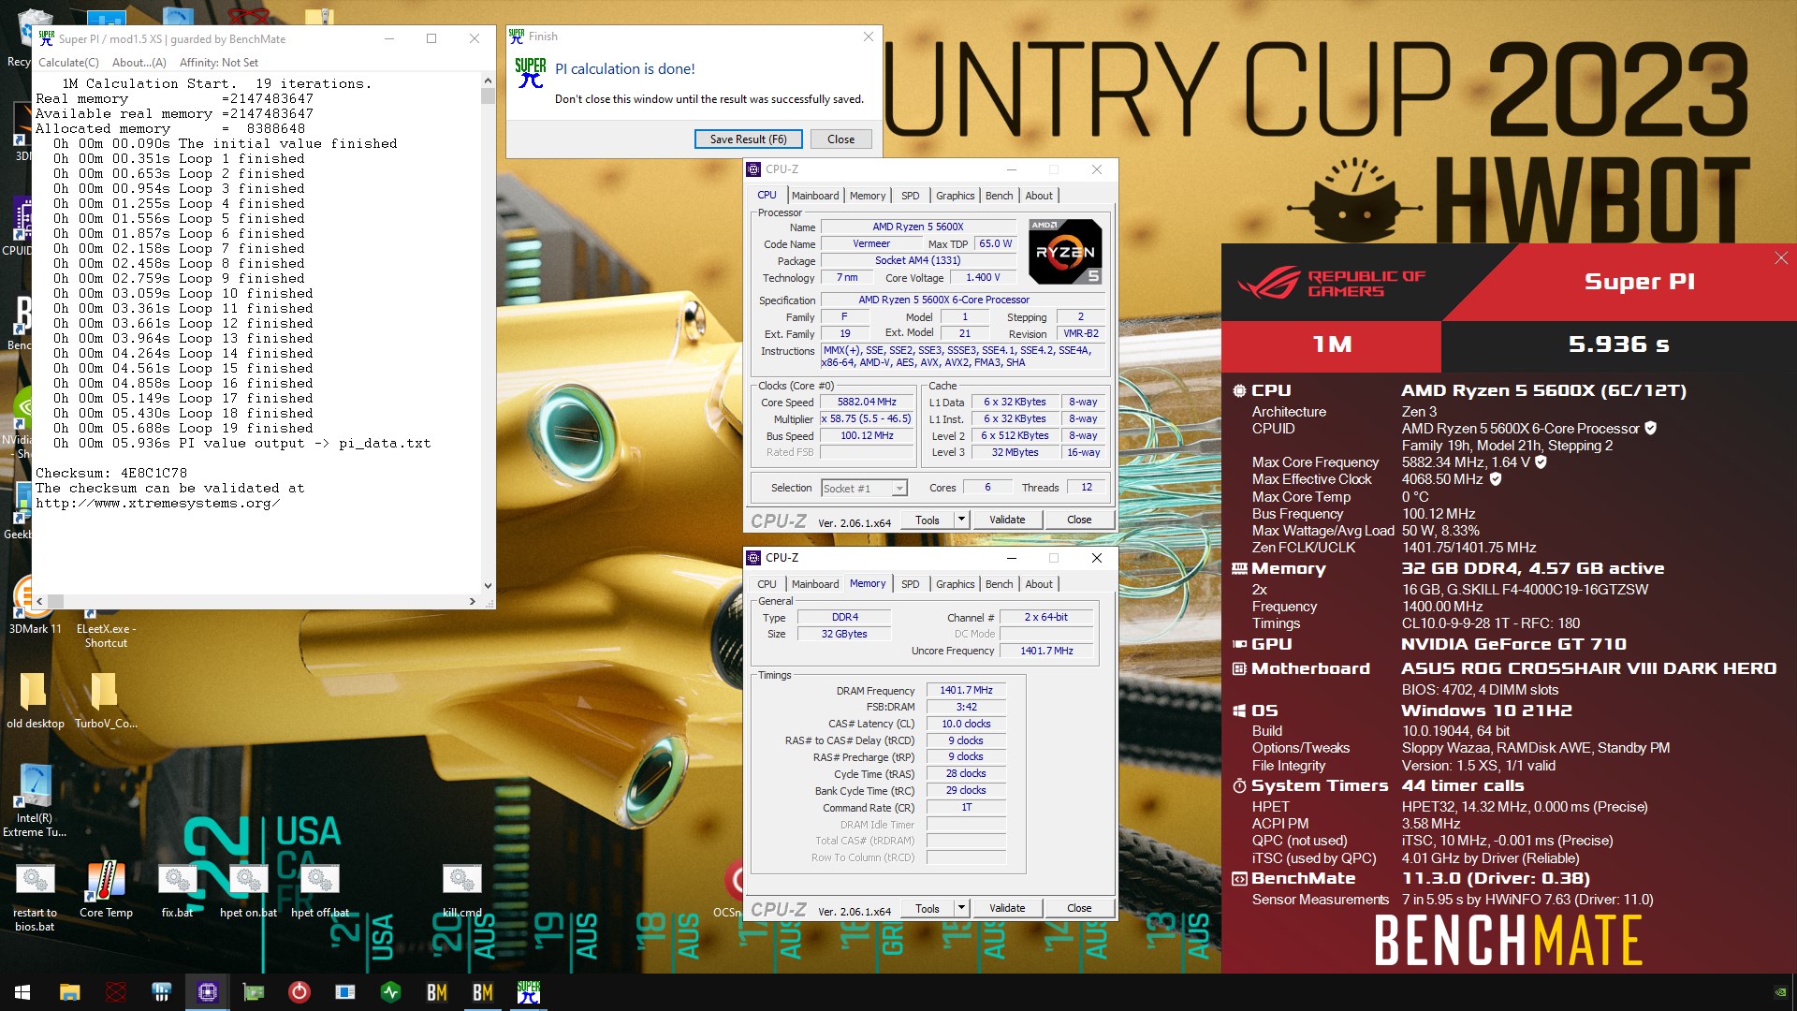Click the shield beside Max Core Frequency
This screenshot has width=1797, height=1011.
pos(1541,462)
